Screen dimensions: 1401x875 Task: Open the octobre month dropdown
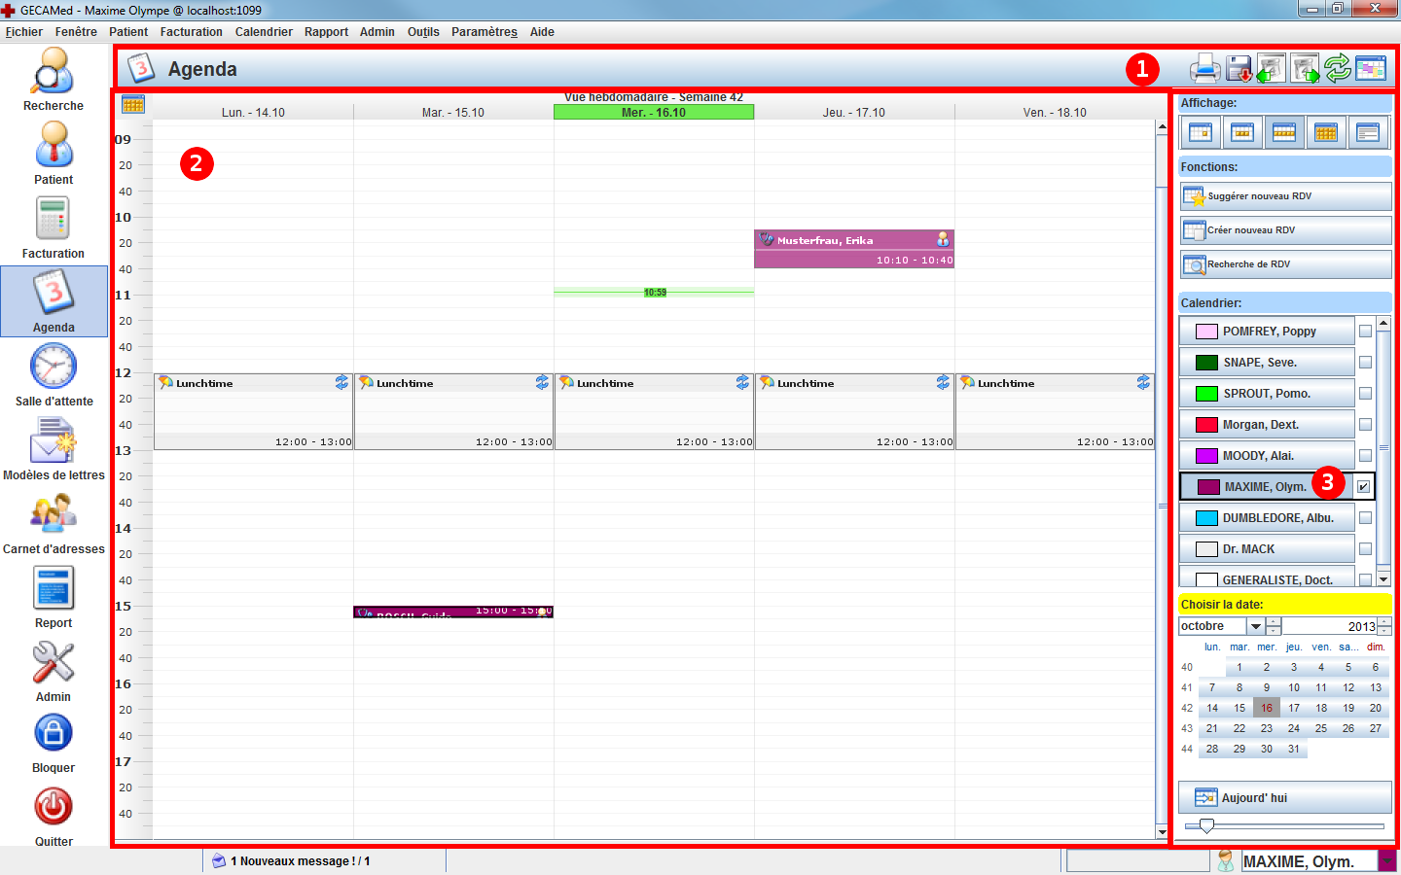pyautogui.click(x=1255, y=627)
